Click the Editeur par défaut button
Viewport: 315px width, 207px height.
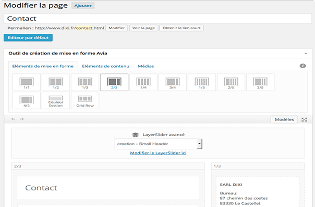coord(28,37)
